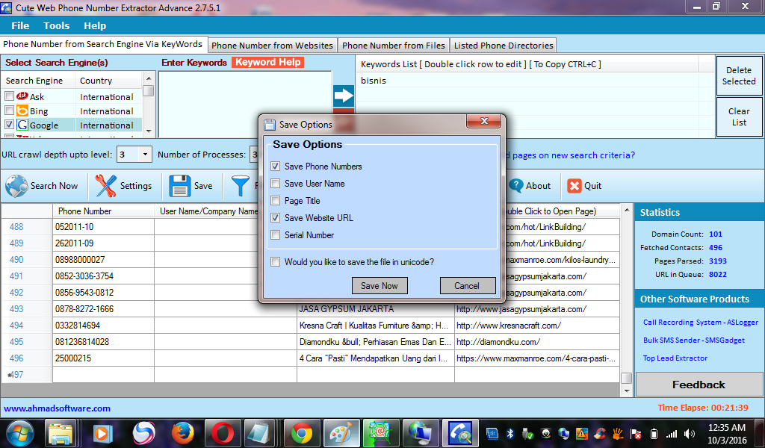Click the floppy disk Save icon

(179, 186)
